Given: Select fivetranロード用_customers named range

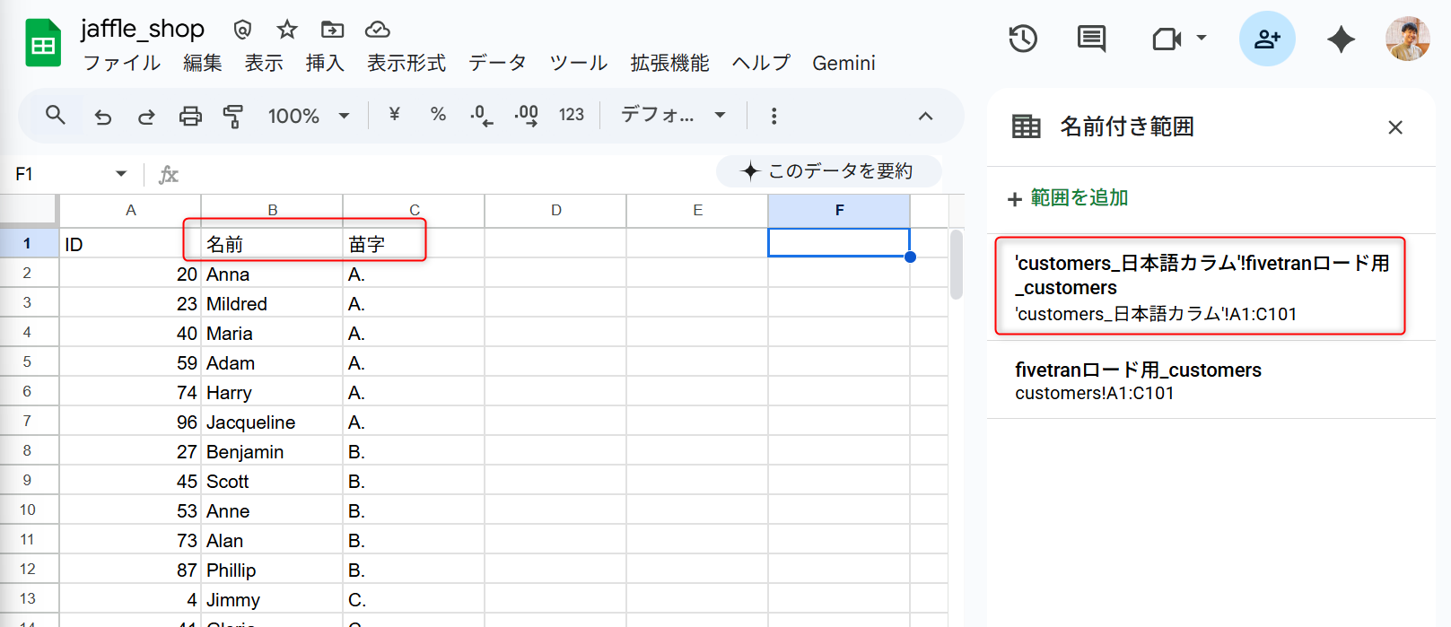Looking at the screenshot, I should [1138, 380].
